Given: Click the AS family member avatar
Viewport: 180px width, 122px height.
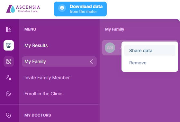Looking at the screenshot, I should (x=110, y=48).
